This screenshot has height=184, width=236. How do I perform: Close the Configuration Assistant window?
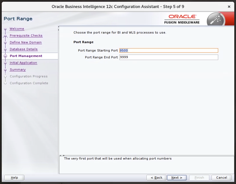[x=229, y=7]
